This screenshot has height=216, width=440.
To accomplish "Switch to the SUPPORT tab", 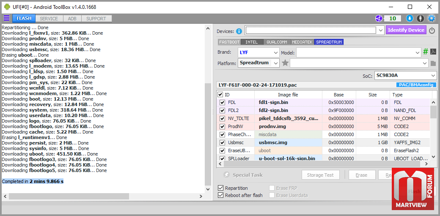I will (x=96, y=19).
